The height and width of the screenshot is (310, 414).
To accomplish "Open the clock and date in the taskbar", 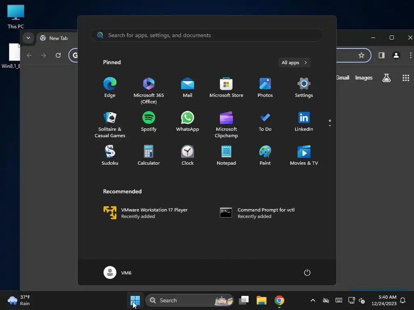I will tap(384, 300).
